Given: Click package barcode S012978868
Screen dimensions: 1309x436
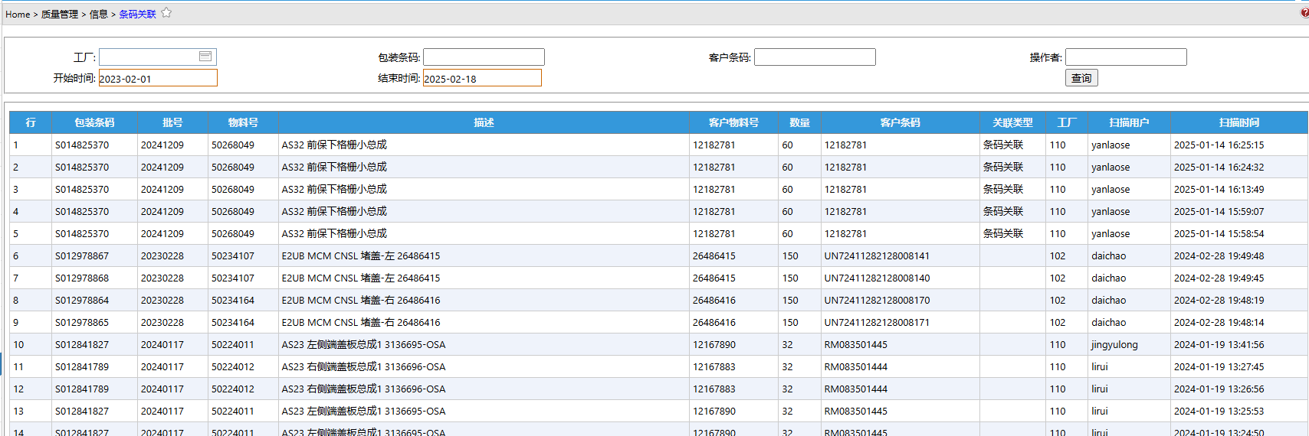Looking at the screenshot, I should coord(82,278).
